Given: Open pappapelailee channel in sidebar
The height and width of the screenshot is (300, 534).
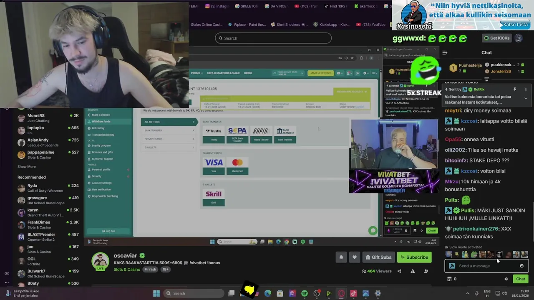Looking at the screenshot, I should point(48,155).
